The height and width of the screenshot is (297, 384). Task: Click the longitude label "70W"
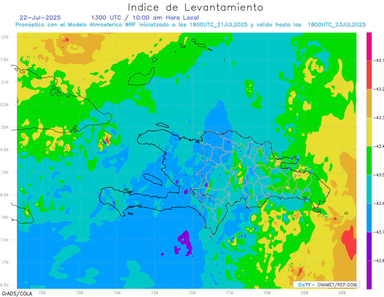[267, 293]
